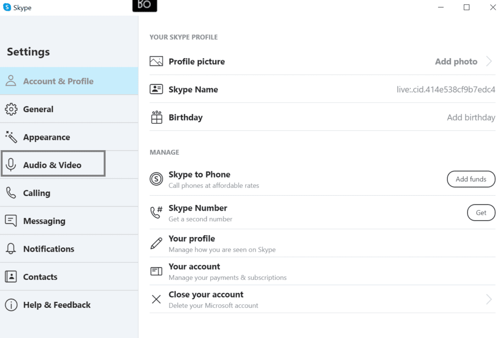Viewport: 500px width, 338px height.
Task: Click the Get button for Skype Number
Action: 481,213
